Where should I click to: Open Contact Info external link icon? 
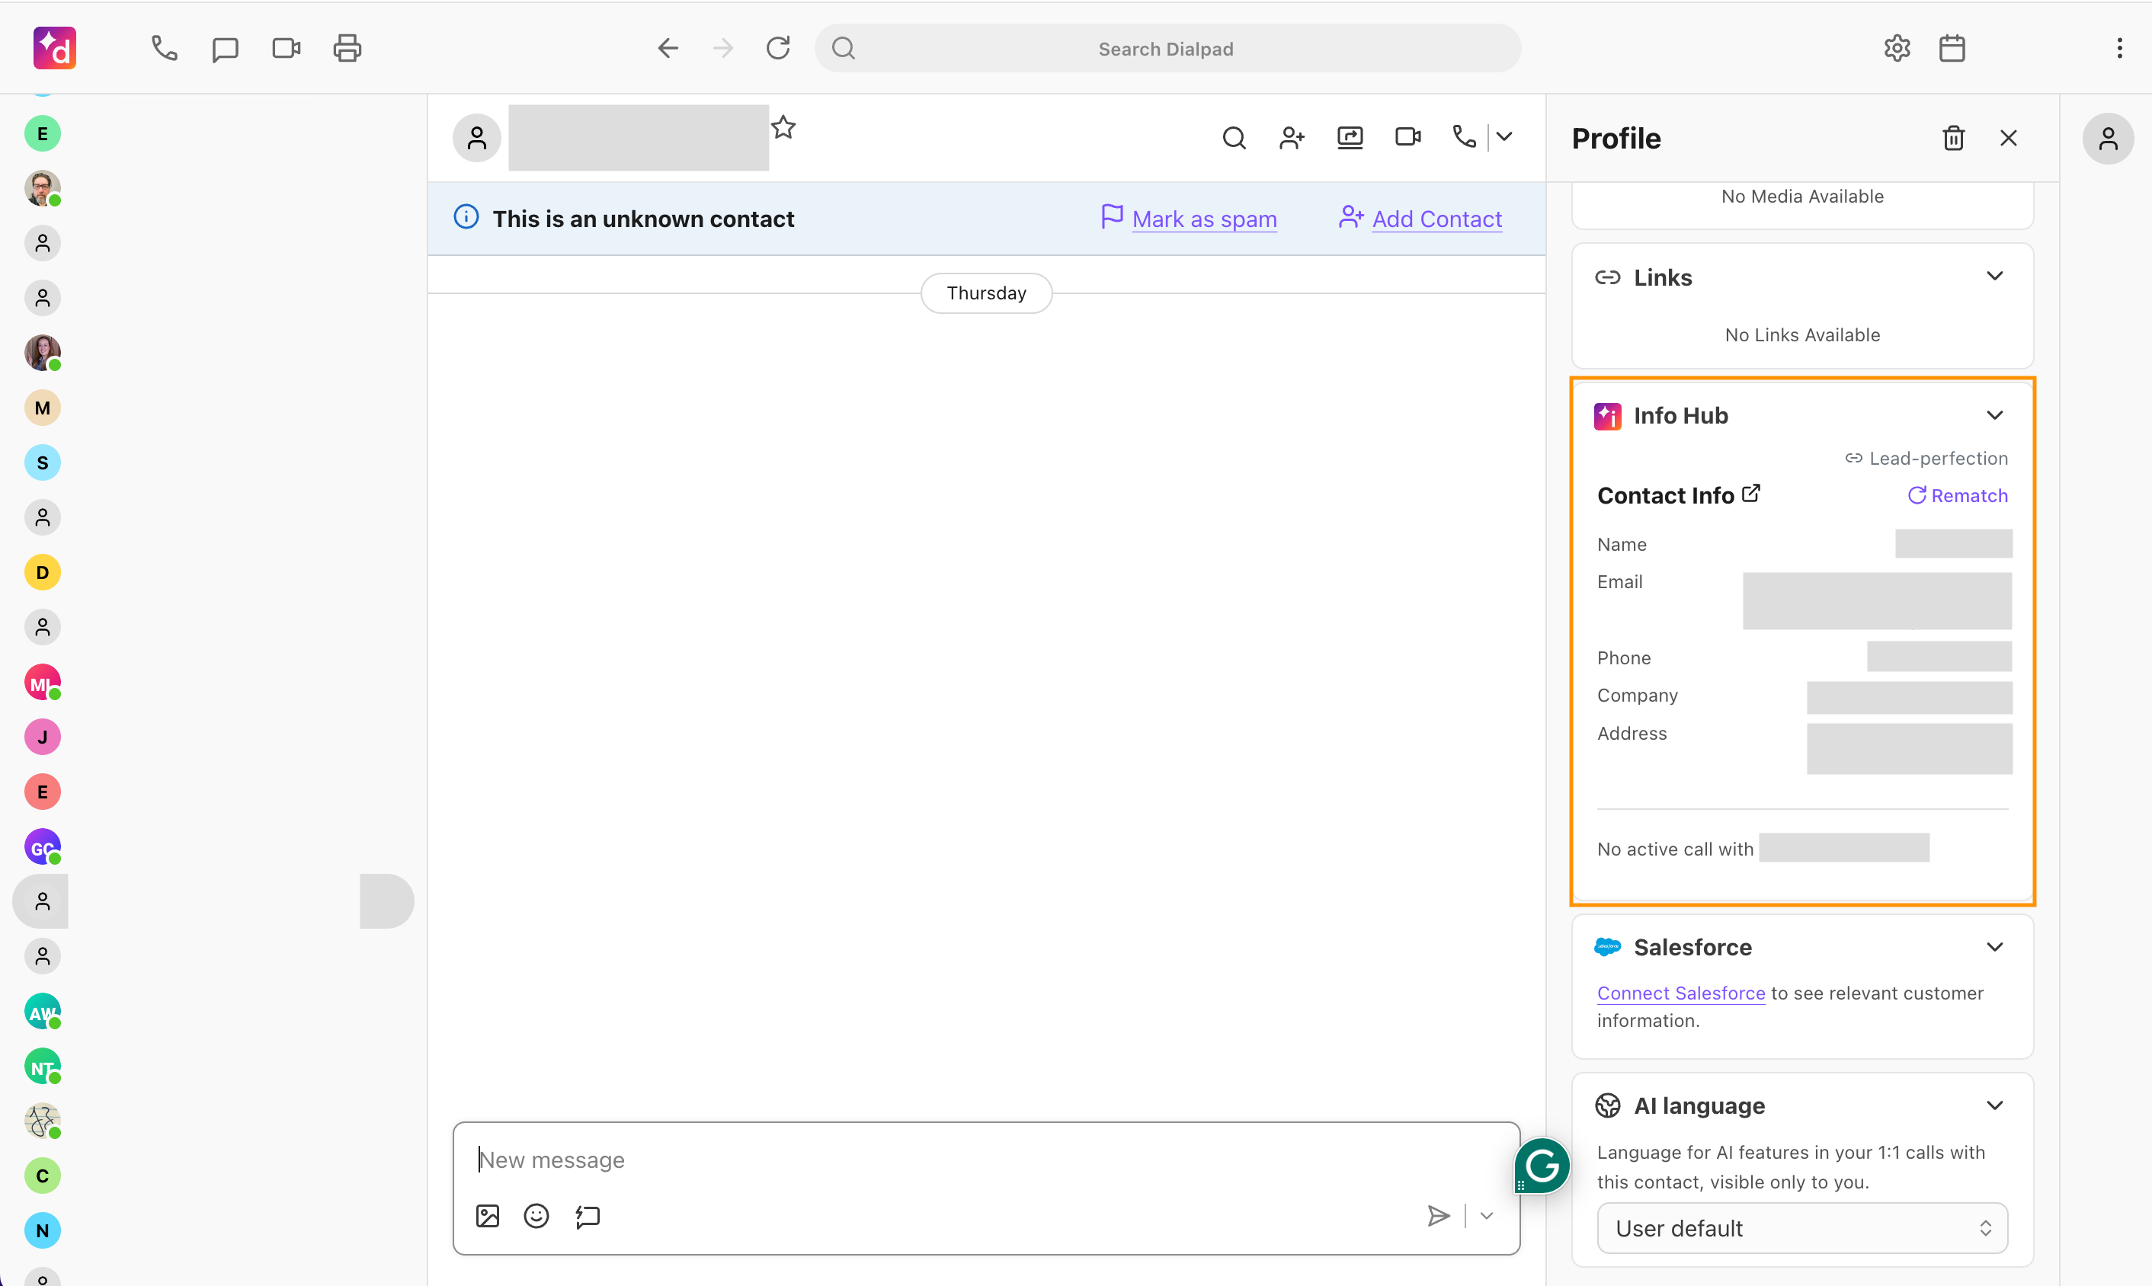pyautogui.click(x=1752, y=493)
